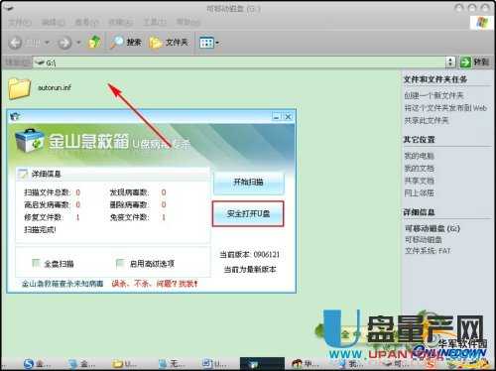Click the rescue box window title icon
Screen dimensions: 496x371
(x=16, y=116)
